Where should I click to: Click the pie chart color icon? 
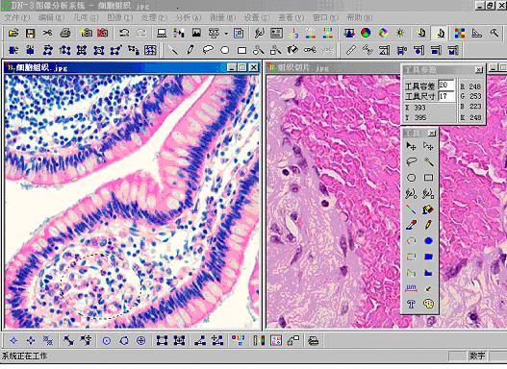coord(366,33)
